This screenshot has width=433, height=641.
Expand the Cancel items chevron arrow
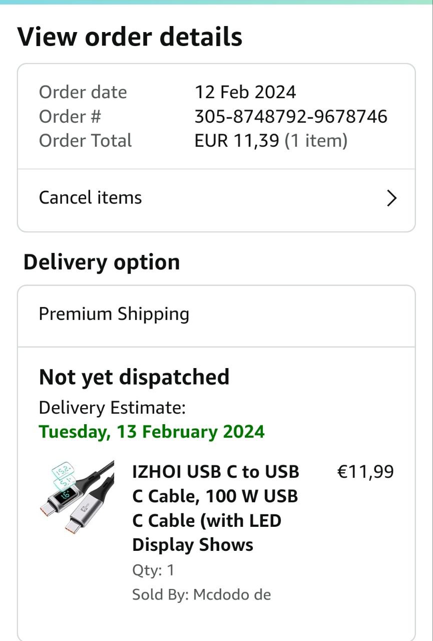click(392, 199)
